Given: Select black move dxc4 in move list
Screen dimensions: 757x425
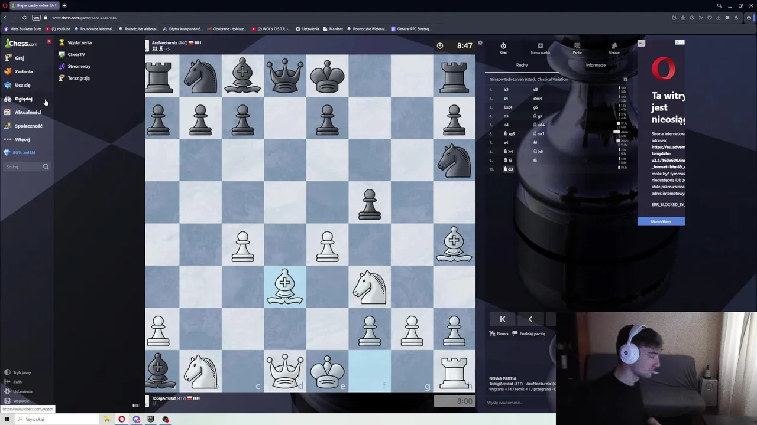Looking at the screenshot, I should (x=538, y=99).
